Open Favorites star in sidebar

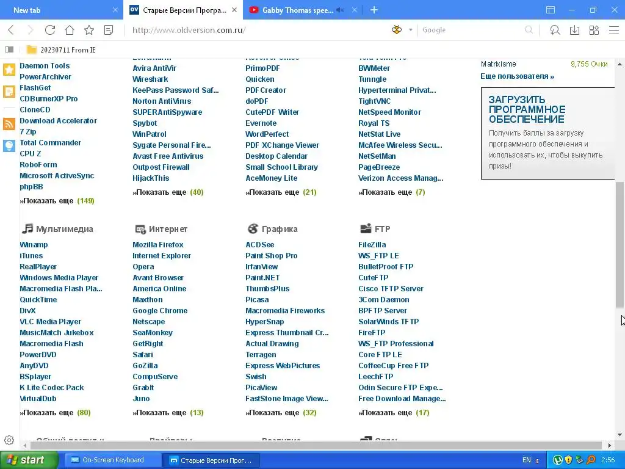[x=9, y=70]
